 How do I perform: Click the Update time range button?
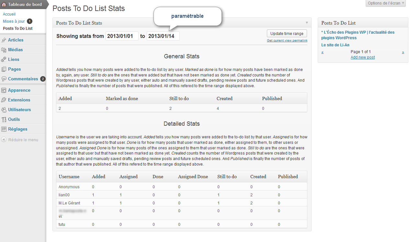(x=287, y=33)
